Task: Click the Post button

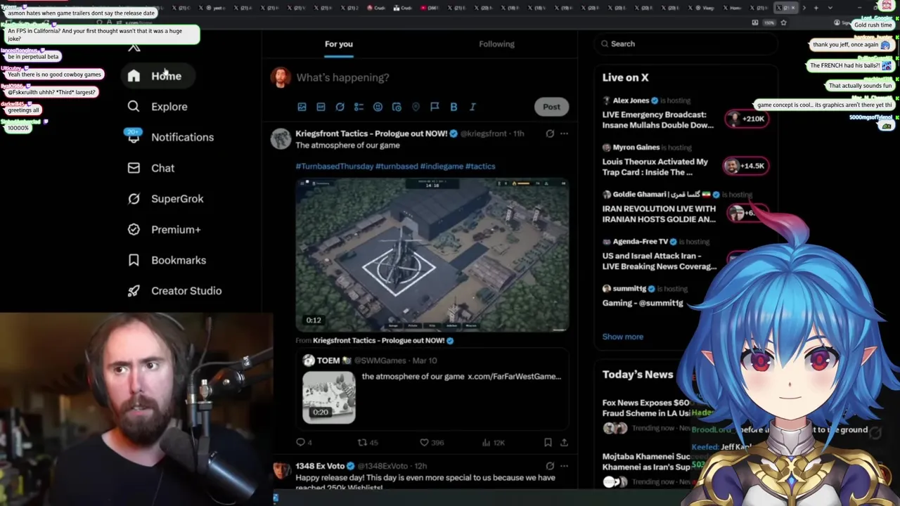Action: click(551, 107)
